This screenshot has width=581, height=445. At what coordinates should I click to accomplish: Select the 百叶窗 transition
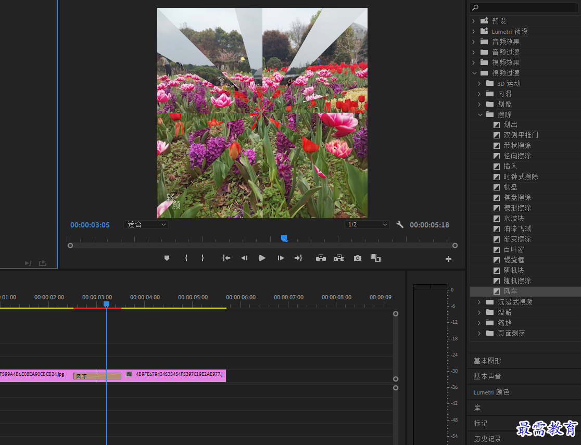click(513, 249)
